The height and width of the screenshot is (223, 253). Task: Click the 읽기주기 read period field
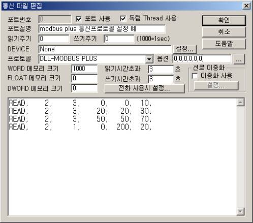[54, 39]
